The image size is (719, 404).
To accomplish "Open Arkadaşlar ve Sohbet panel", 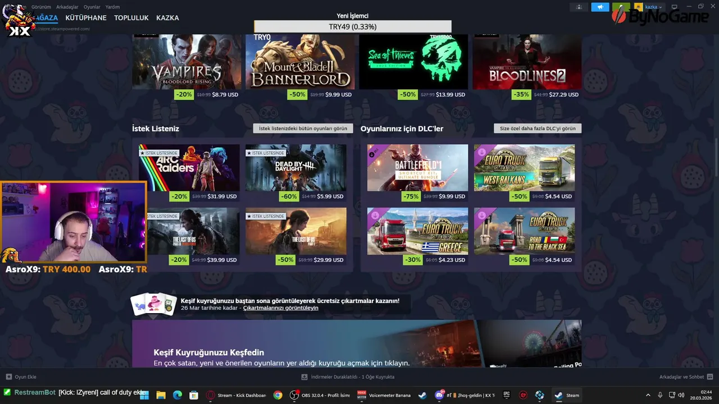I will pos(686,377).
